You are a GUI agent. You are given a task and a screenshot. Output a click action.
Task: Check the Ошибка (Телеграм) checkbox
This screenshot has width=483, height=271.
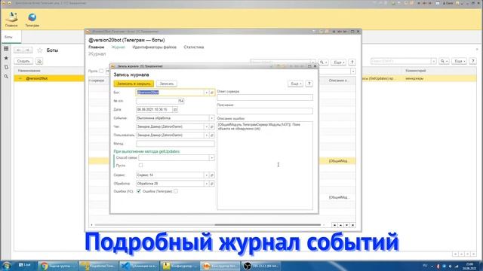tap(176, 191)
